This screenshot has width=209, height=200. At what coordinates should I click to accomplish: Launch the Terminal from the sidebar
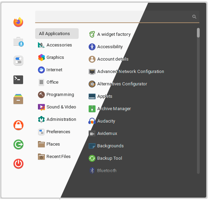tap(18, 80)
